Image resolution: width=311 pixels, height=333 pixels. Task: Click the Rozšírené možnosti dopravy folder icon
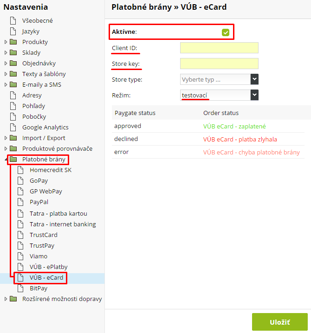click(x=13, y=299)
